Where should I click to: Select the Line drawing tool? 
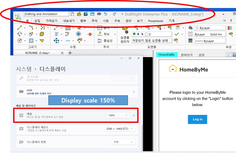[20, 28]
